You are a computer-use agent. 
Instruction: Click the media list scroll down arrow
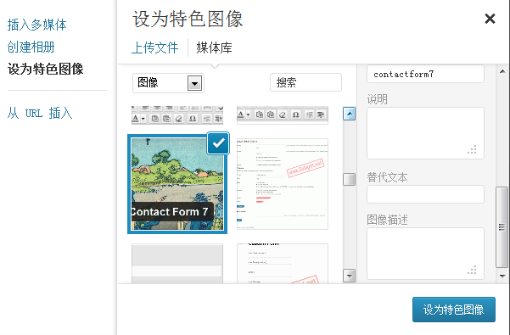[x=349, y=276]
